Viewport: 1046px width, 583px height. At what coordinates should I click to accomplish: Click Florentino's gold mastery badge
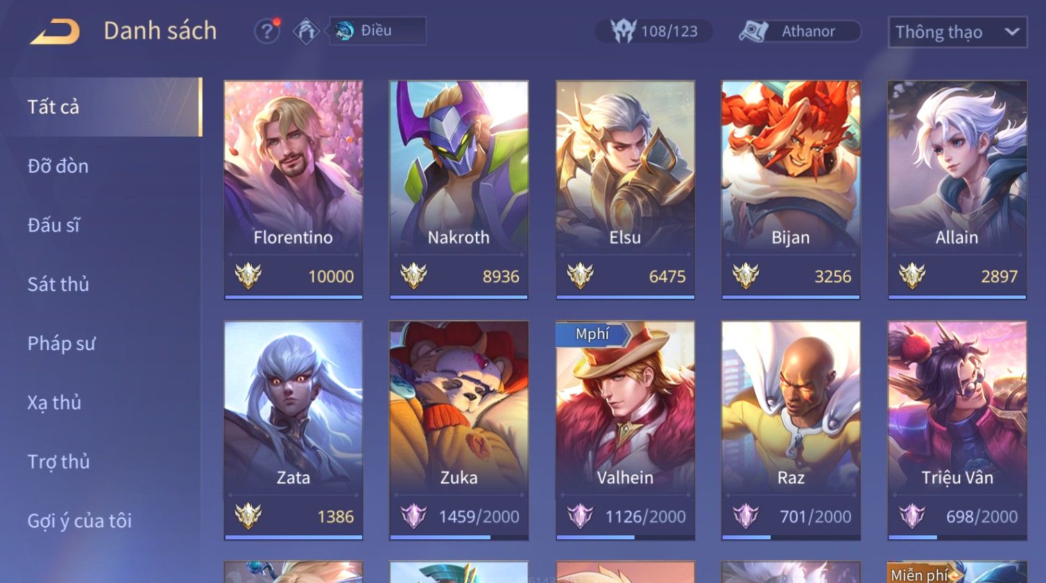(x=248, y=276)
